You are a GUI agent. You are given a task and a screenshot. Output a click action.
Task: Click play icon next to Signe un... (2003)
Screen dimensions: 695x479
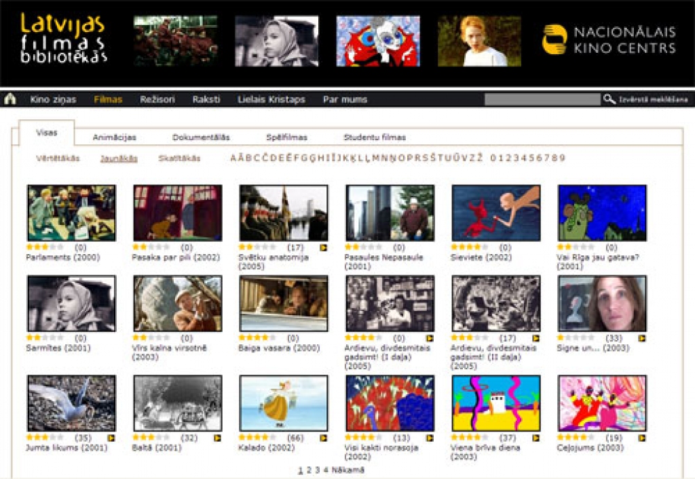pos(641,338)
